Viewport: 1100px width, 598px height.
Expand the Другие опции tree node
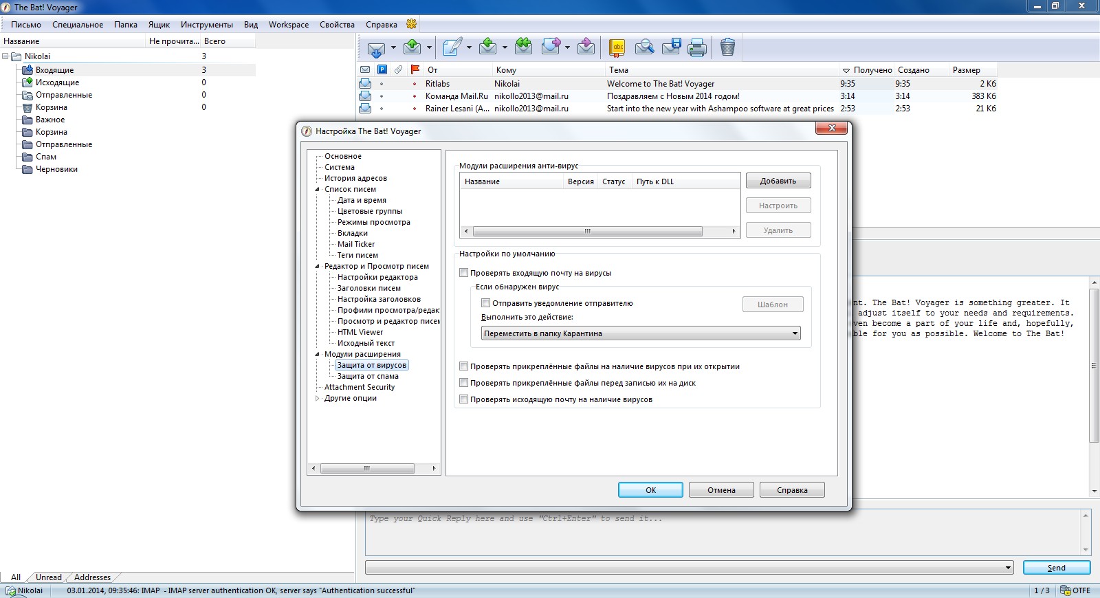[318, 398]
